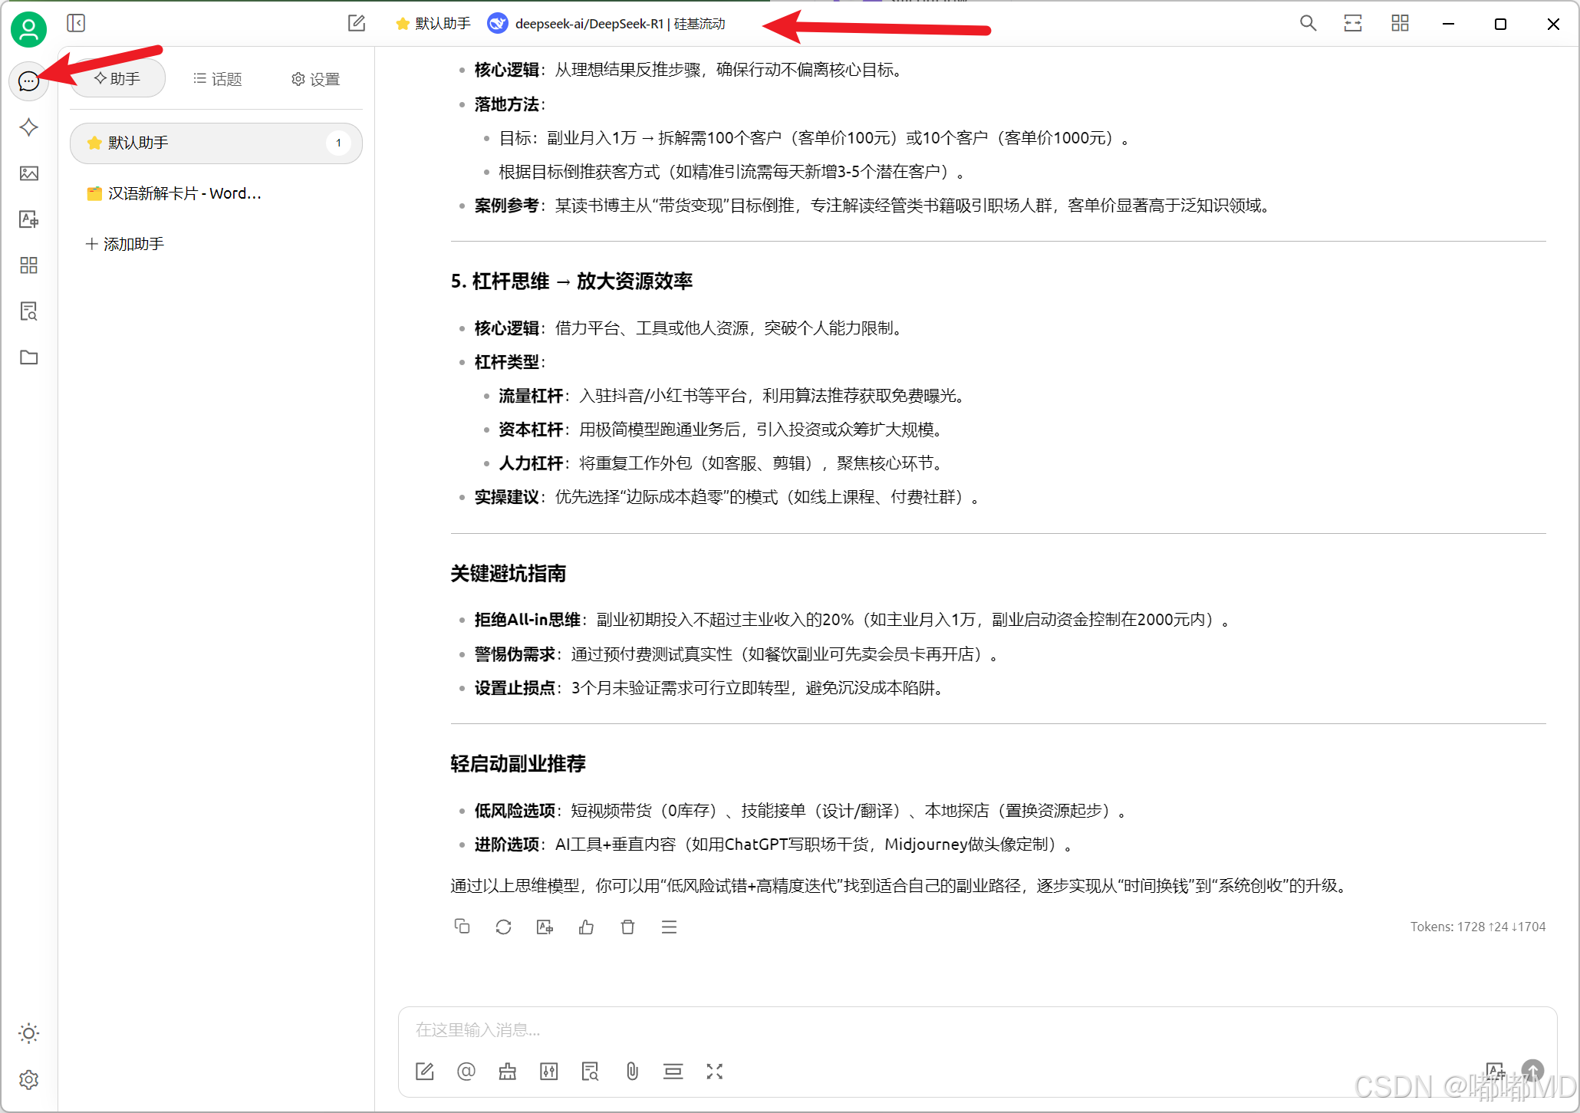Open the agents star icon in the sidebar
The width and height of the screenshot is (1580, 1113).
29,127
